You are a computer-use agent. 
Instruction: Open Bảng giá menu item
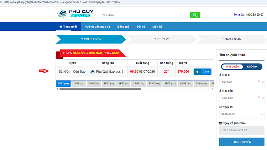pyautogui.click(x=123, y=27)
